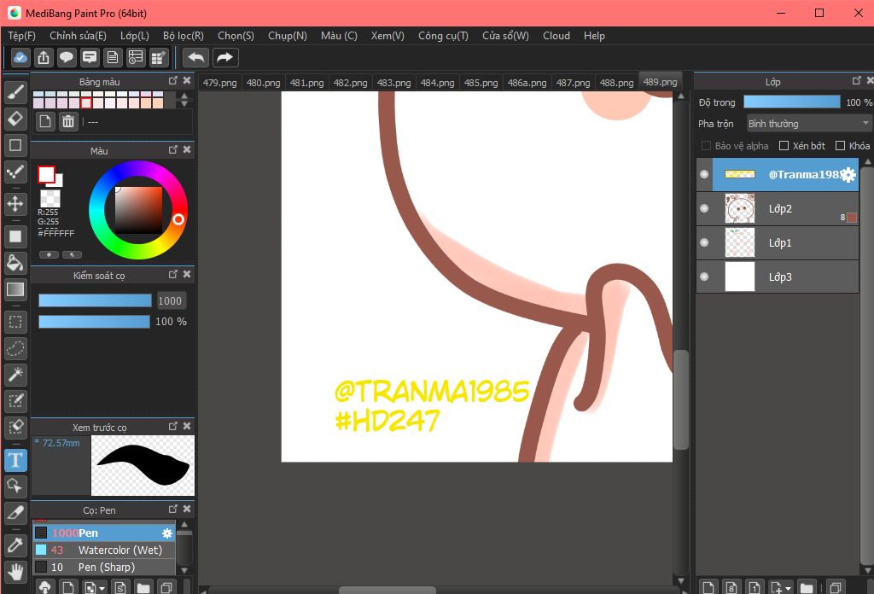
Task: Open the Tệp(F) menu
Action: click(x=21, y=36)
